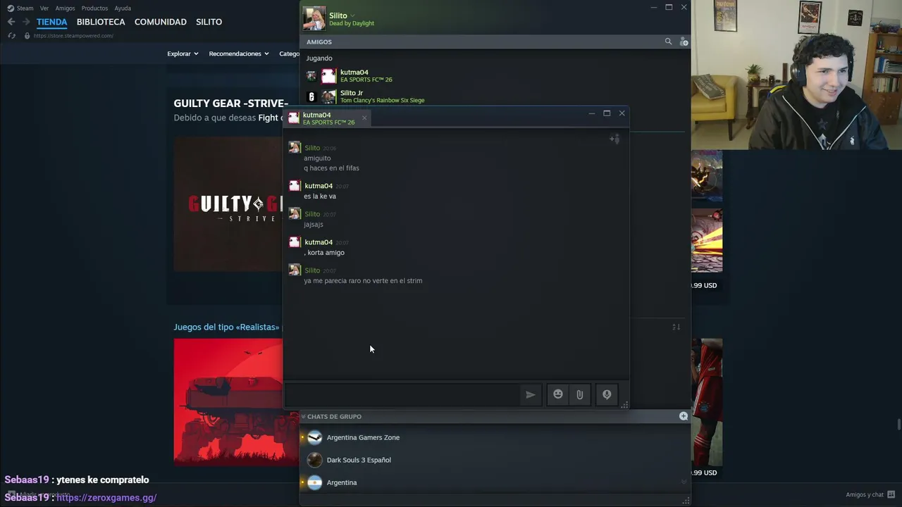Click the Dark Souls 3 Español group avatar
This screenshot has height=507, width=902.
click(x=315, y=460)
